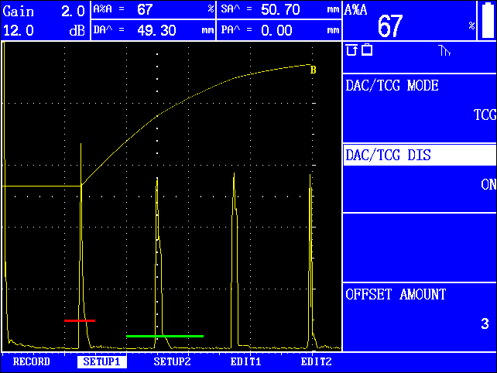The height and width of the screenshot is (373, 497).
Task: Open the RECORD tab
Action: 32,362
